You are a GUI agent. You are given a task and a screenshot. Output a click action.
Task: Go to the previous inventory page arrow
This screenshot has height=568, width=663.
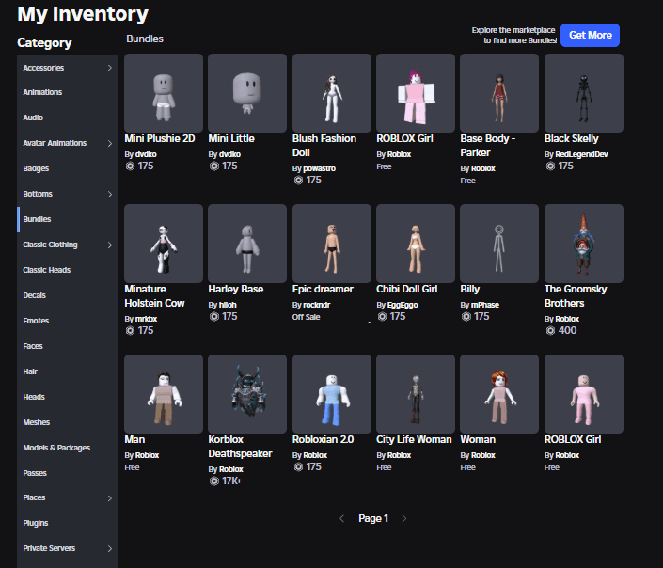[x=342, y=518]
